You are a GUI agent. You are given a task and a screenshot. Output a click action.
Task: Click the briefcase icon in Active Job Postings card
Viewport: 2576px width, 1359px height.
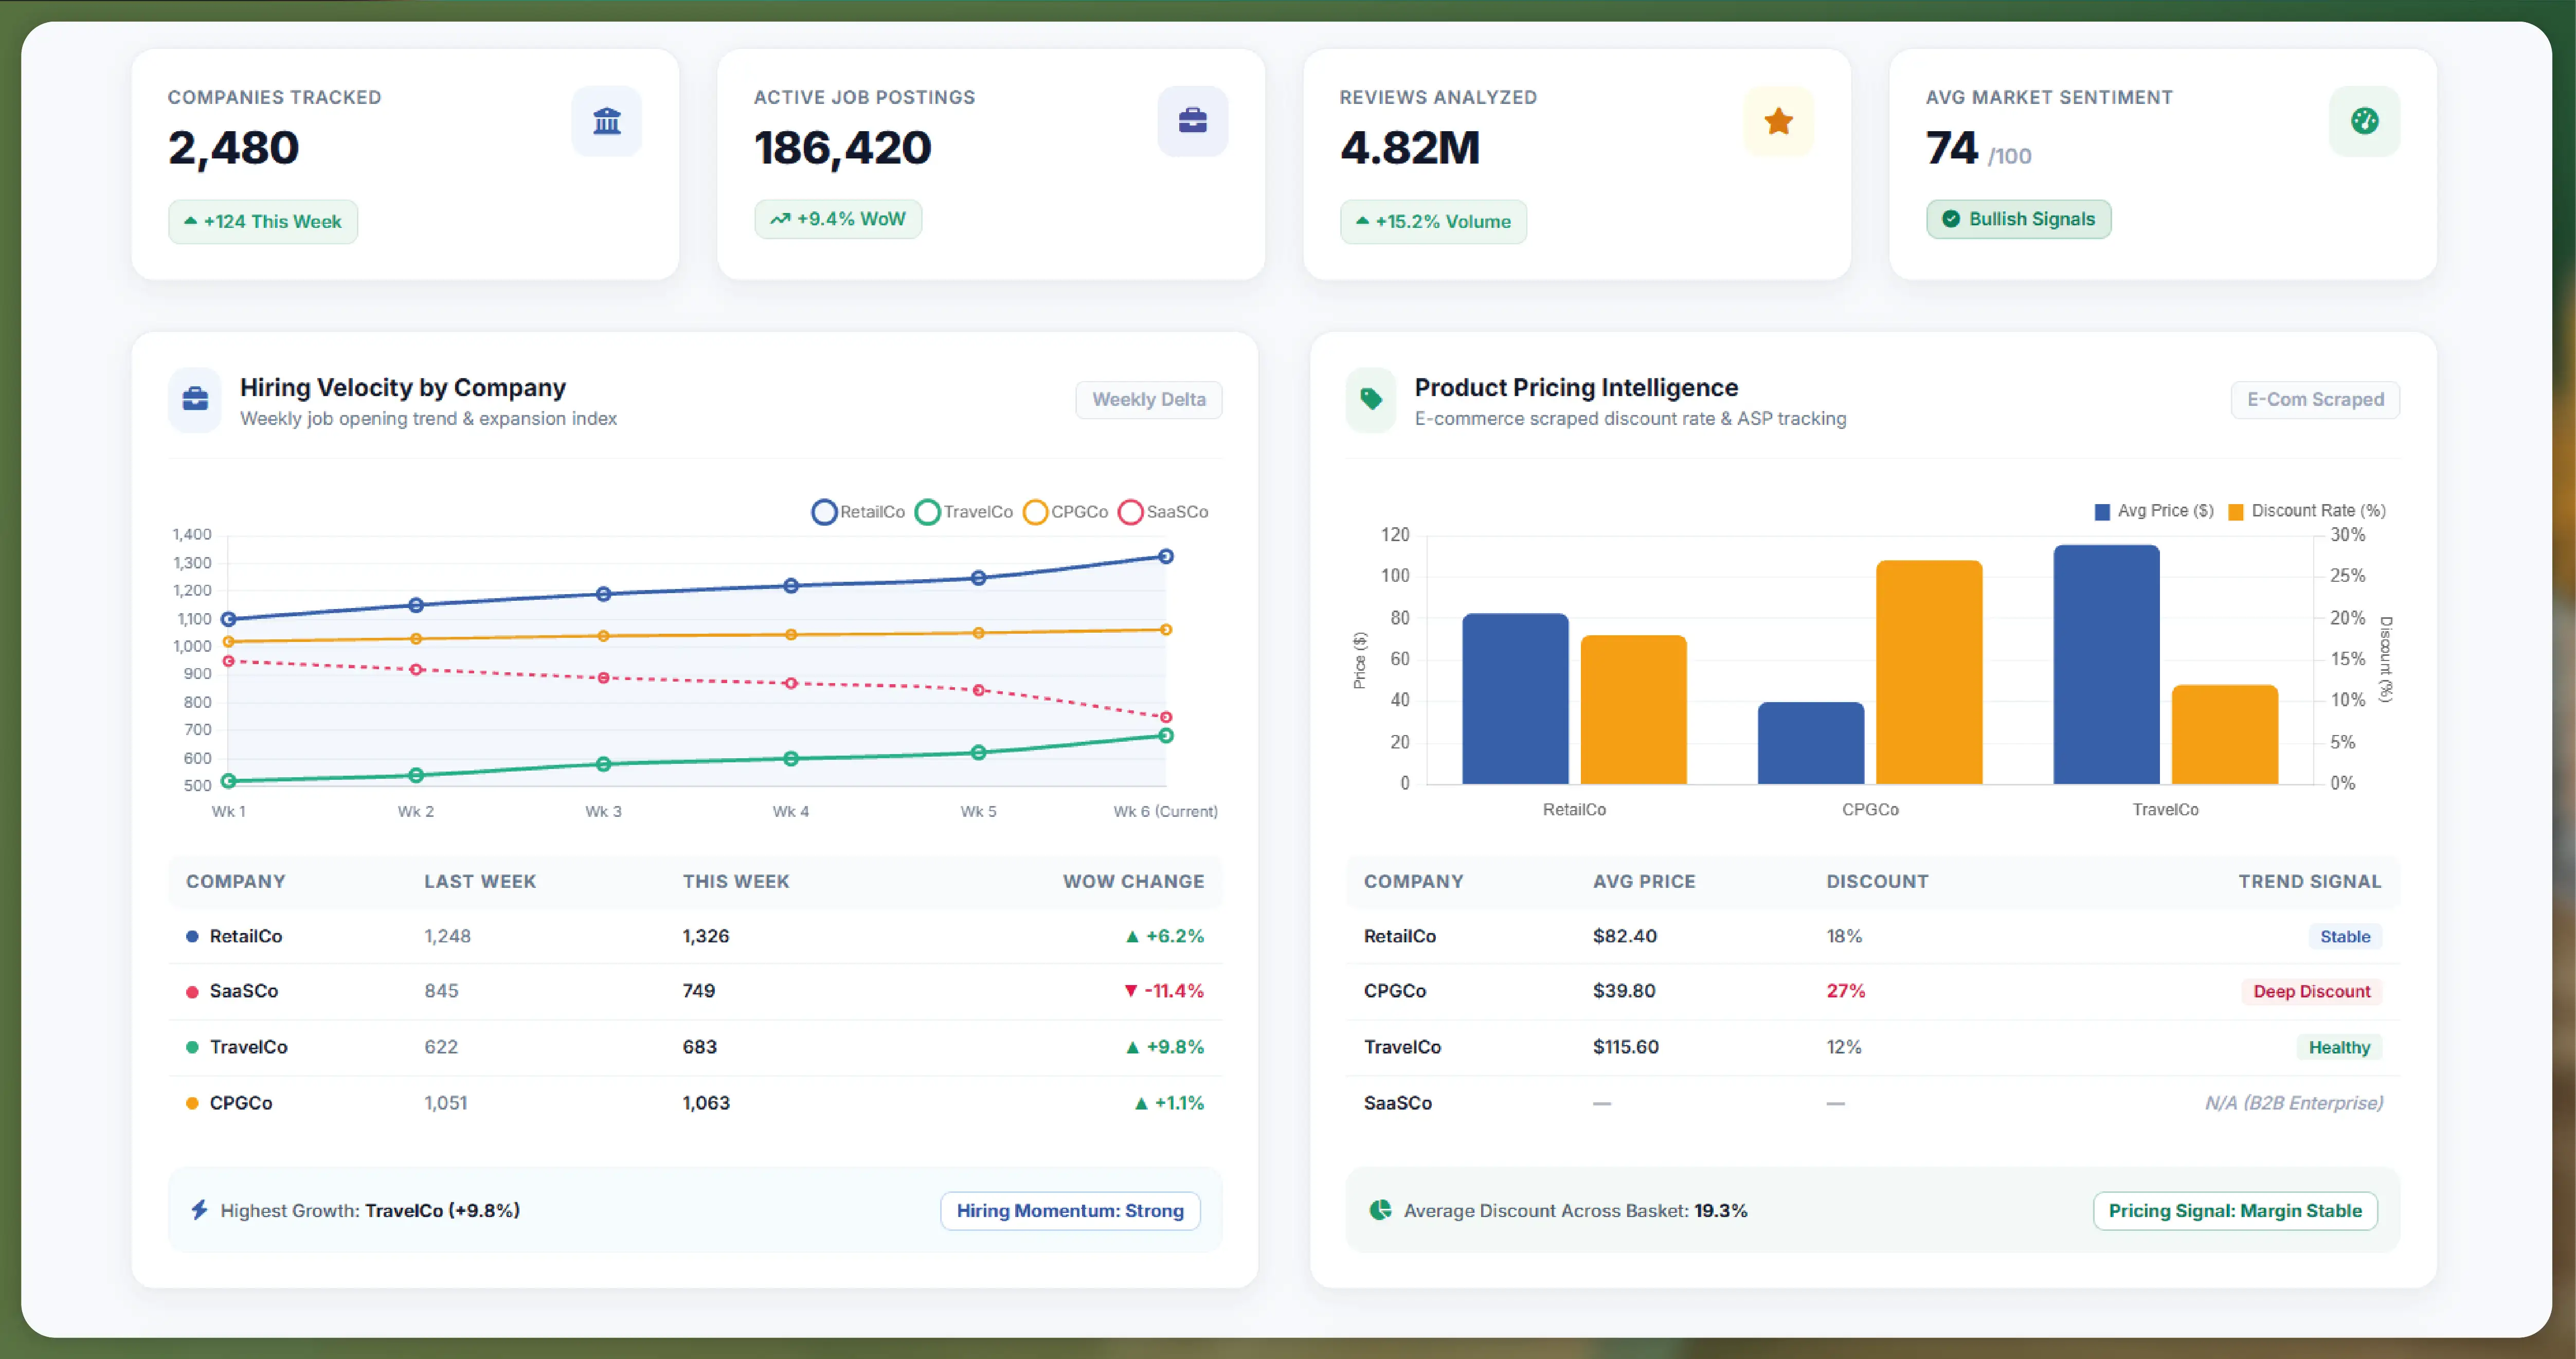coord(1192,121)
